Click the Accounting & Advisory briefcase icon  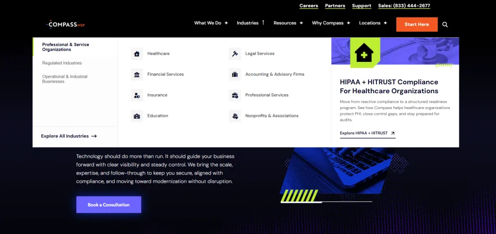235,74
